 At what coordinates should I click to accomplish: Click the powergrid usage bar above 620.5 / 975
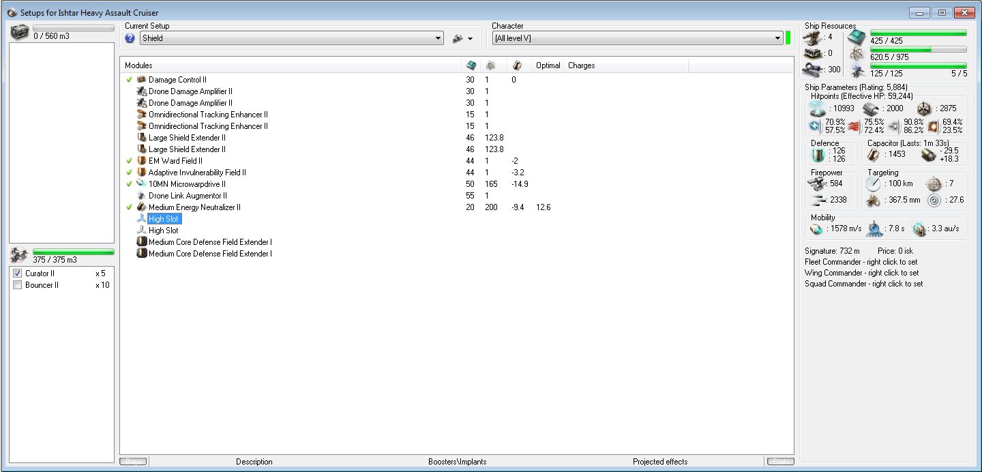[918, 50]
